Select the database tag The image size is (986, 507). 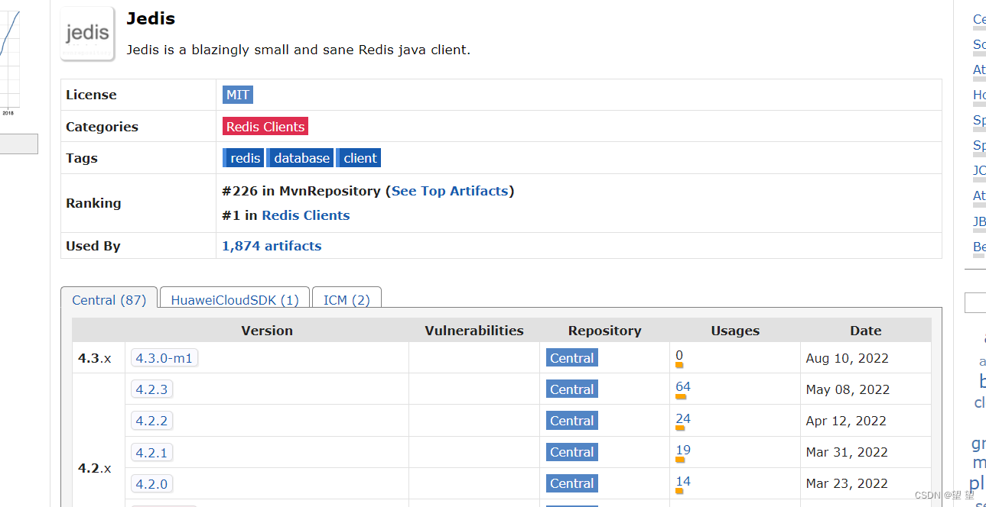300,157
